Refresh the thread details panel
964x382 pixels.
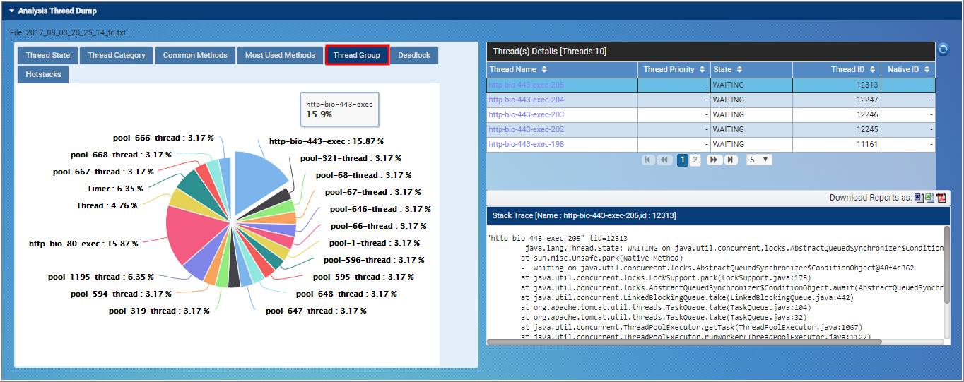pos(943,49)
